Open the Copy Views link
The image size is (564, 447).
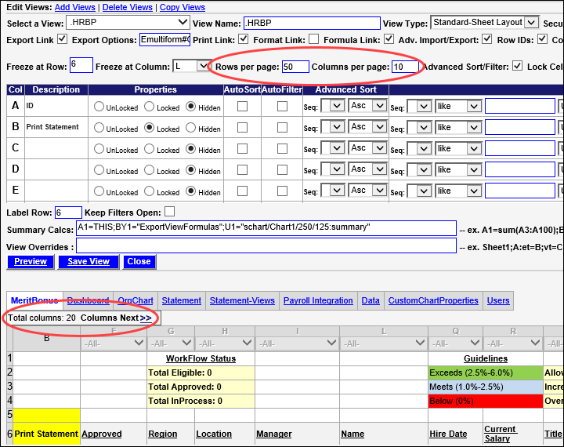[x=182, y=7]
